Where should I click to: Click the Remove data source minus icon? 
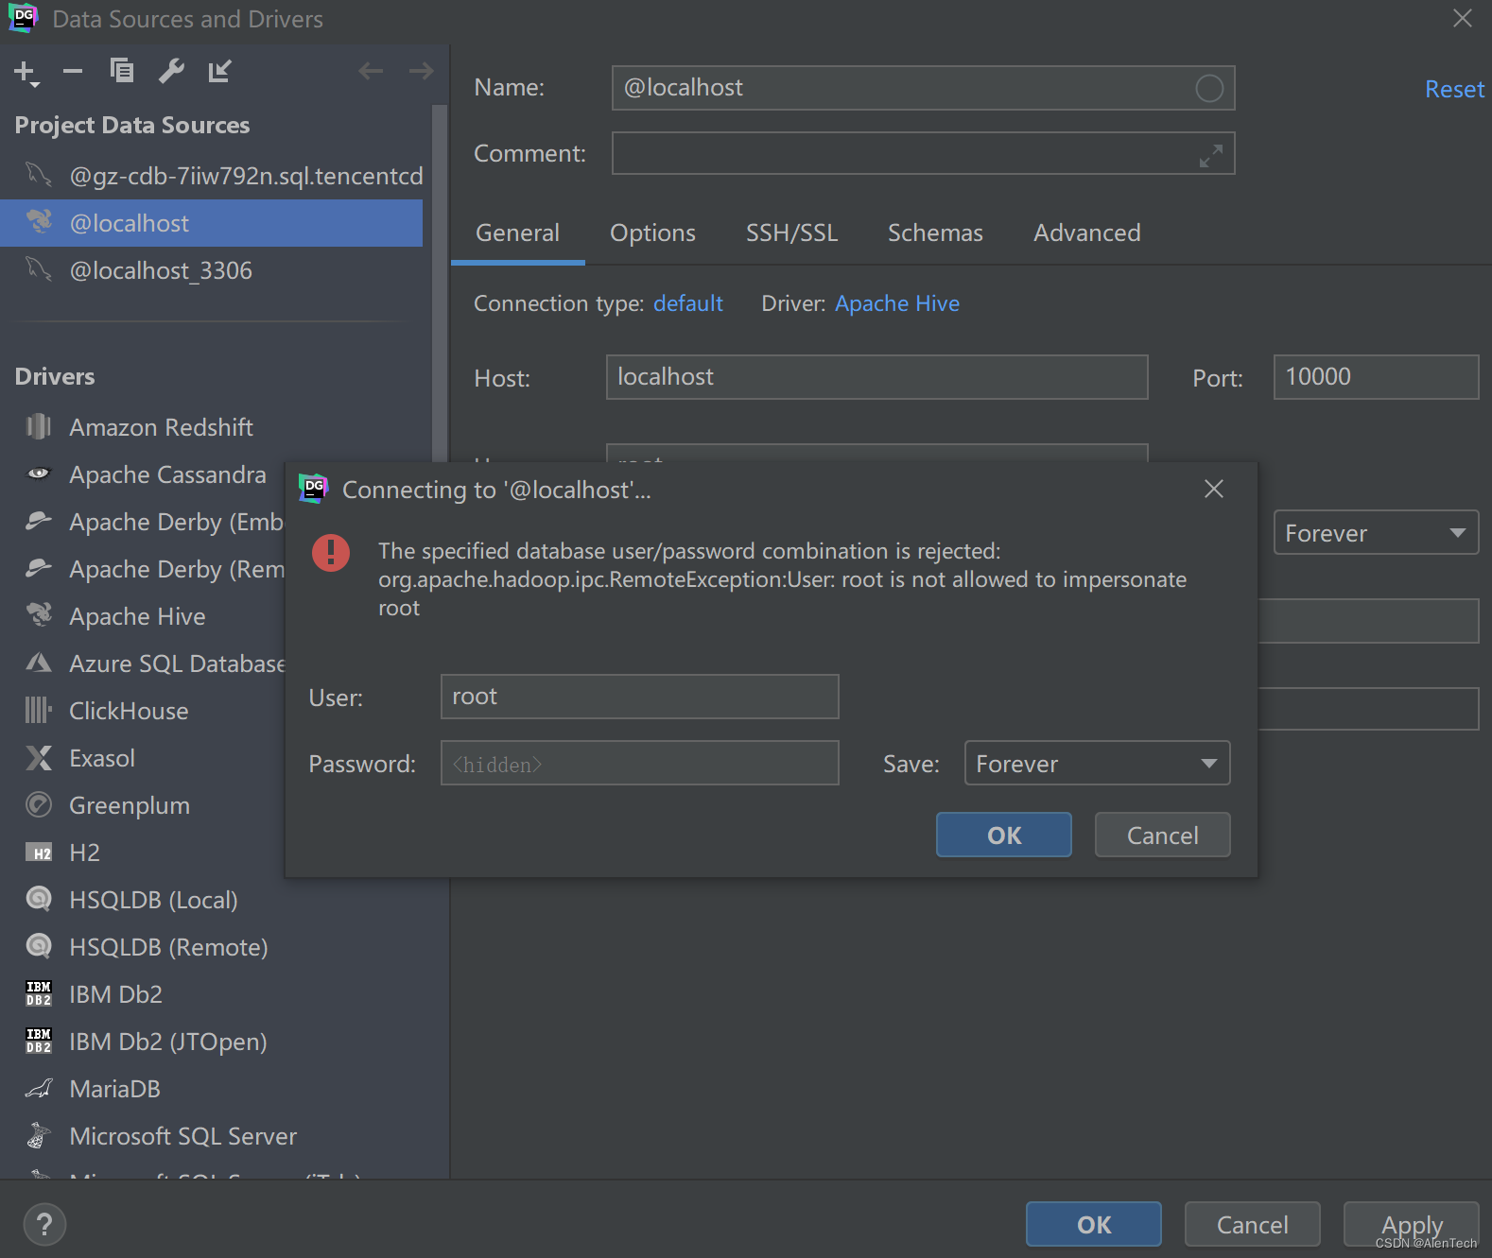click(x=73, y=71)
